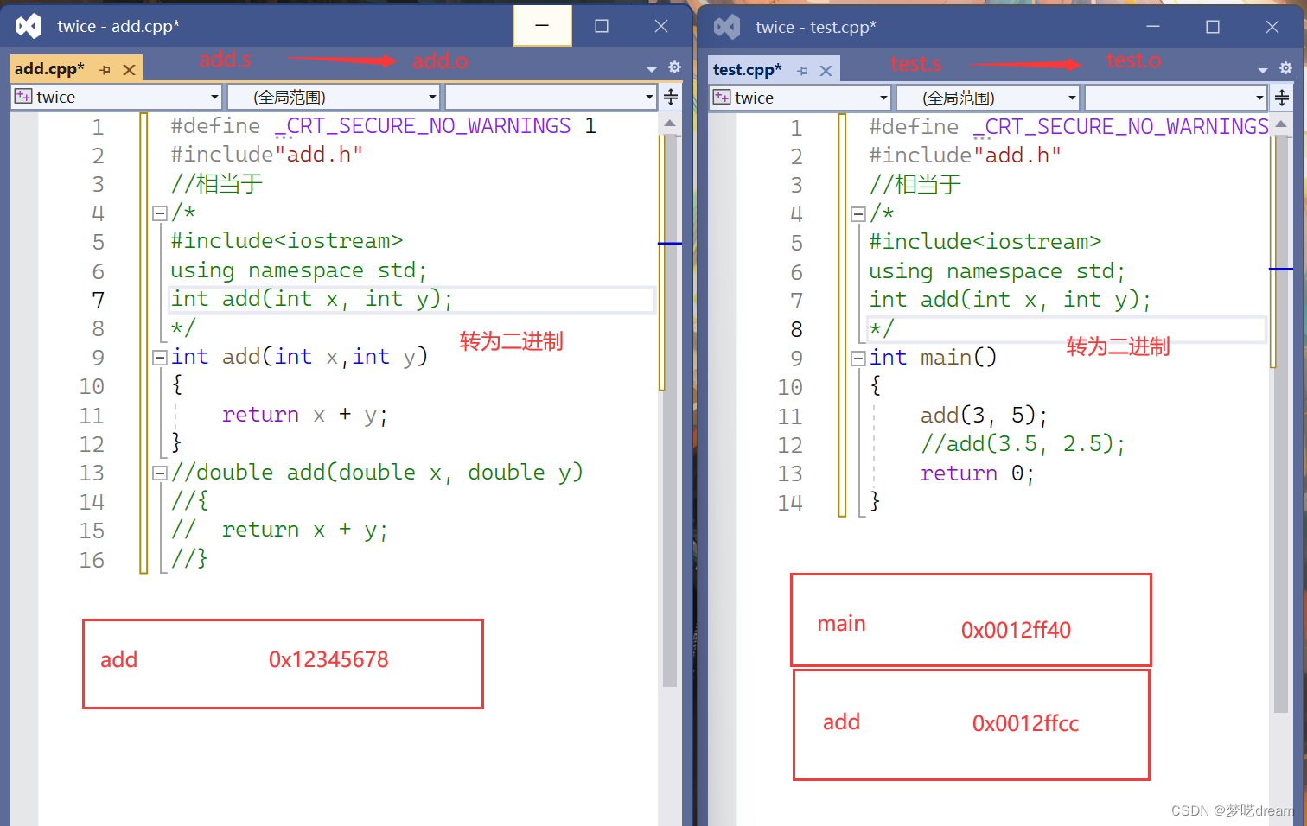
Task: Pin the test.cpp tab
Action: 803,71
